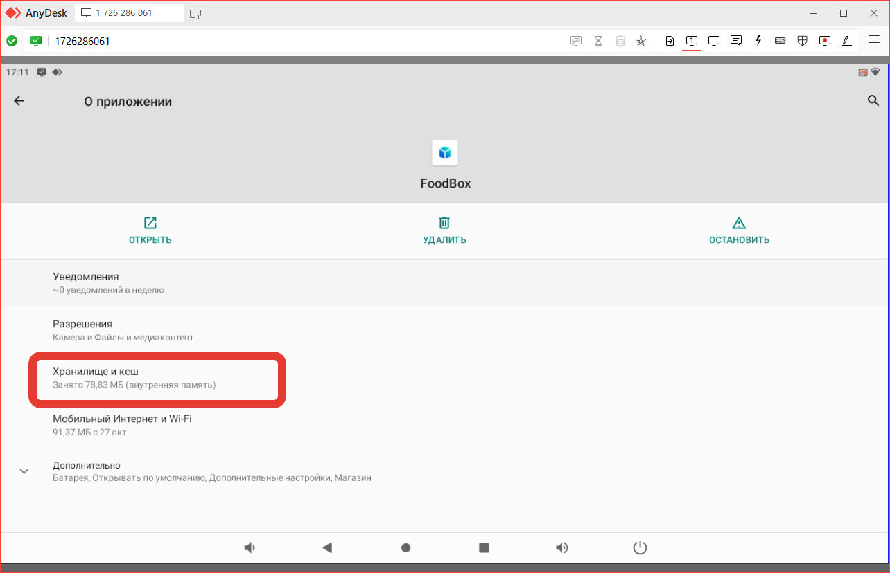Screen dimensions: 890x573
Task: Click the green secure session icon
Action: pyautogui.click(x=36, y=41)
